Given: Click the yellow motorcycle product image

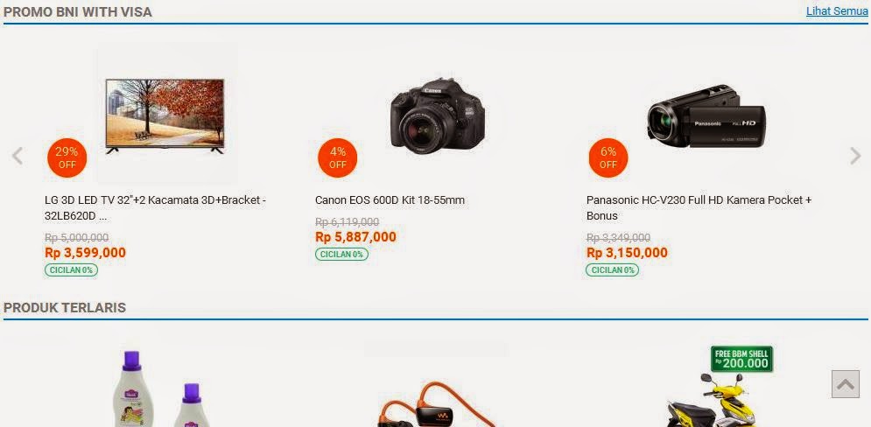Looking at the screenshot, I should point(713,400).
